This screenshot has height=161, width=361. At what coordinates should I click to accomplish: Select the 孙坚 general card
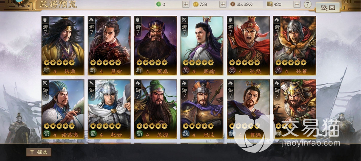click(248, 45)
